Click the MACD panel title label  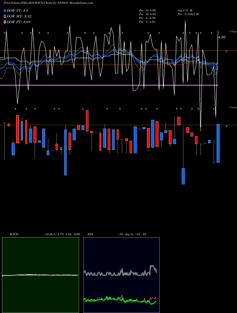pyautogui.click(x=14, y=234)
